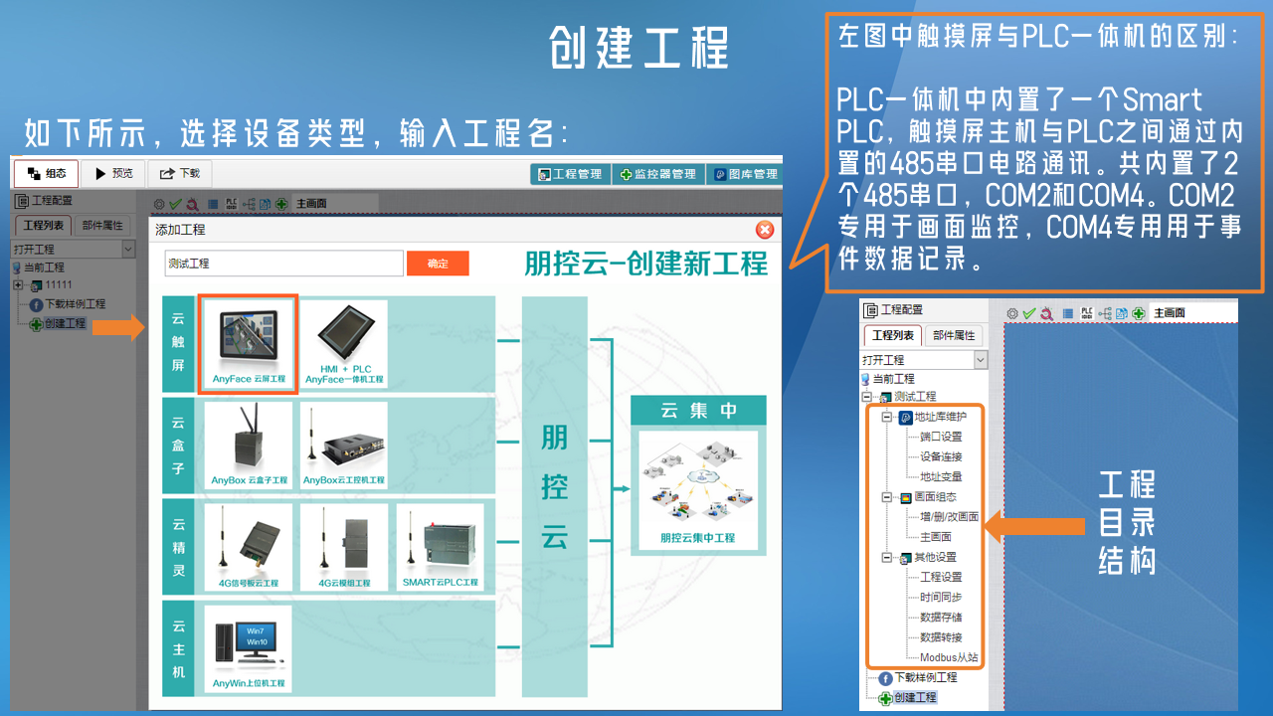Click the 预览 preview button

tap(113, 173)
